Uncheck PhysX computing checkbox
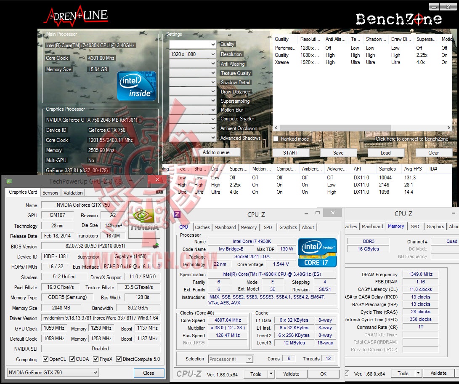The width and height of the screenshot is (459, 384). tap(96, 359)
